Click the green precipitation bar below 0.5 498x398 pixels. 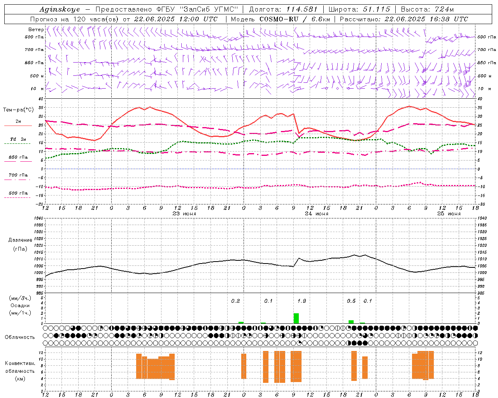point(351,322)
